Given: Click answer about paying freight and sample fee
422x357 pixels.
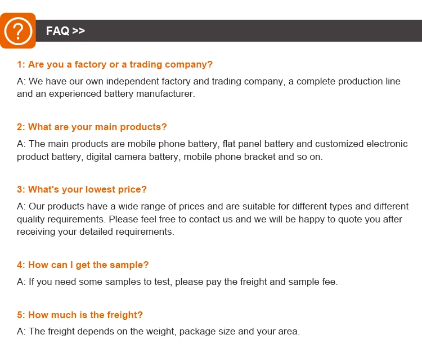Looking at the screenshot, I should tap(177, 282).
